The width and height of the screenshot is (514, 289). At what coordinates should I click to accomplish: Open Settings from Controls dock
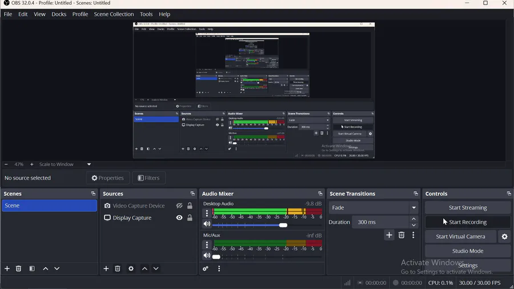pos(467,266)
